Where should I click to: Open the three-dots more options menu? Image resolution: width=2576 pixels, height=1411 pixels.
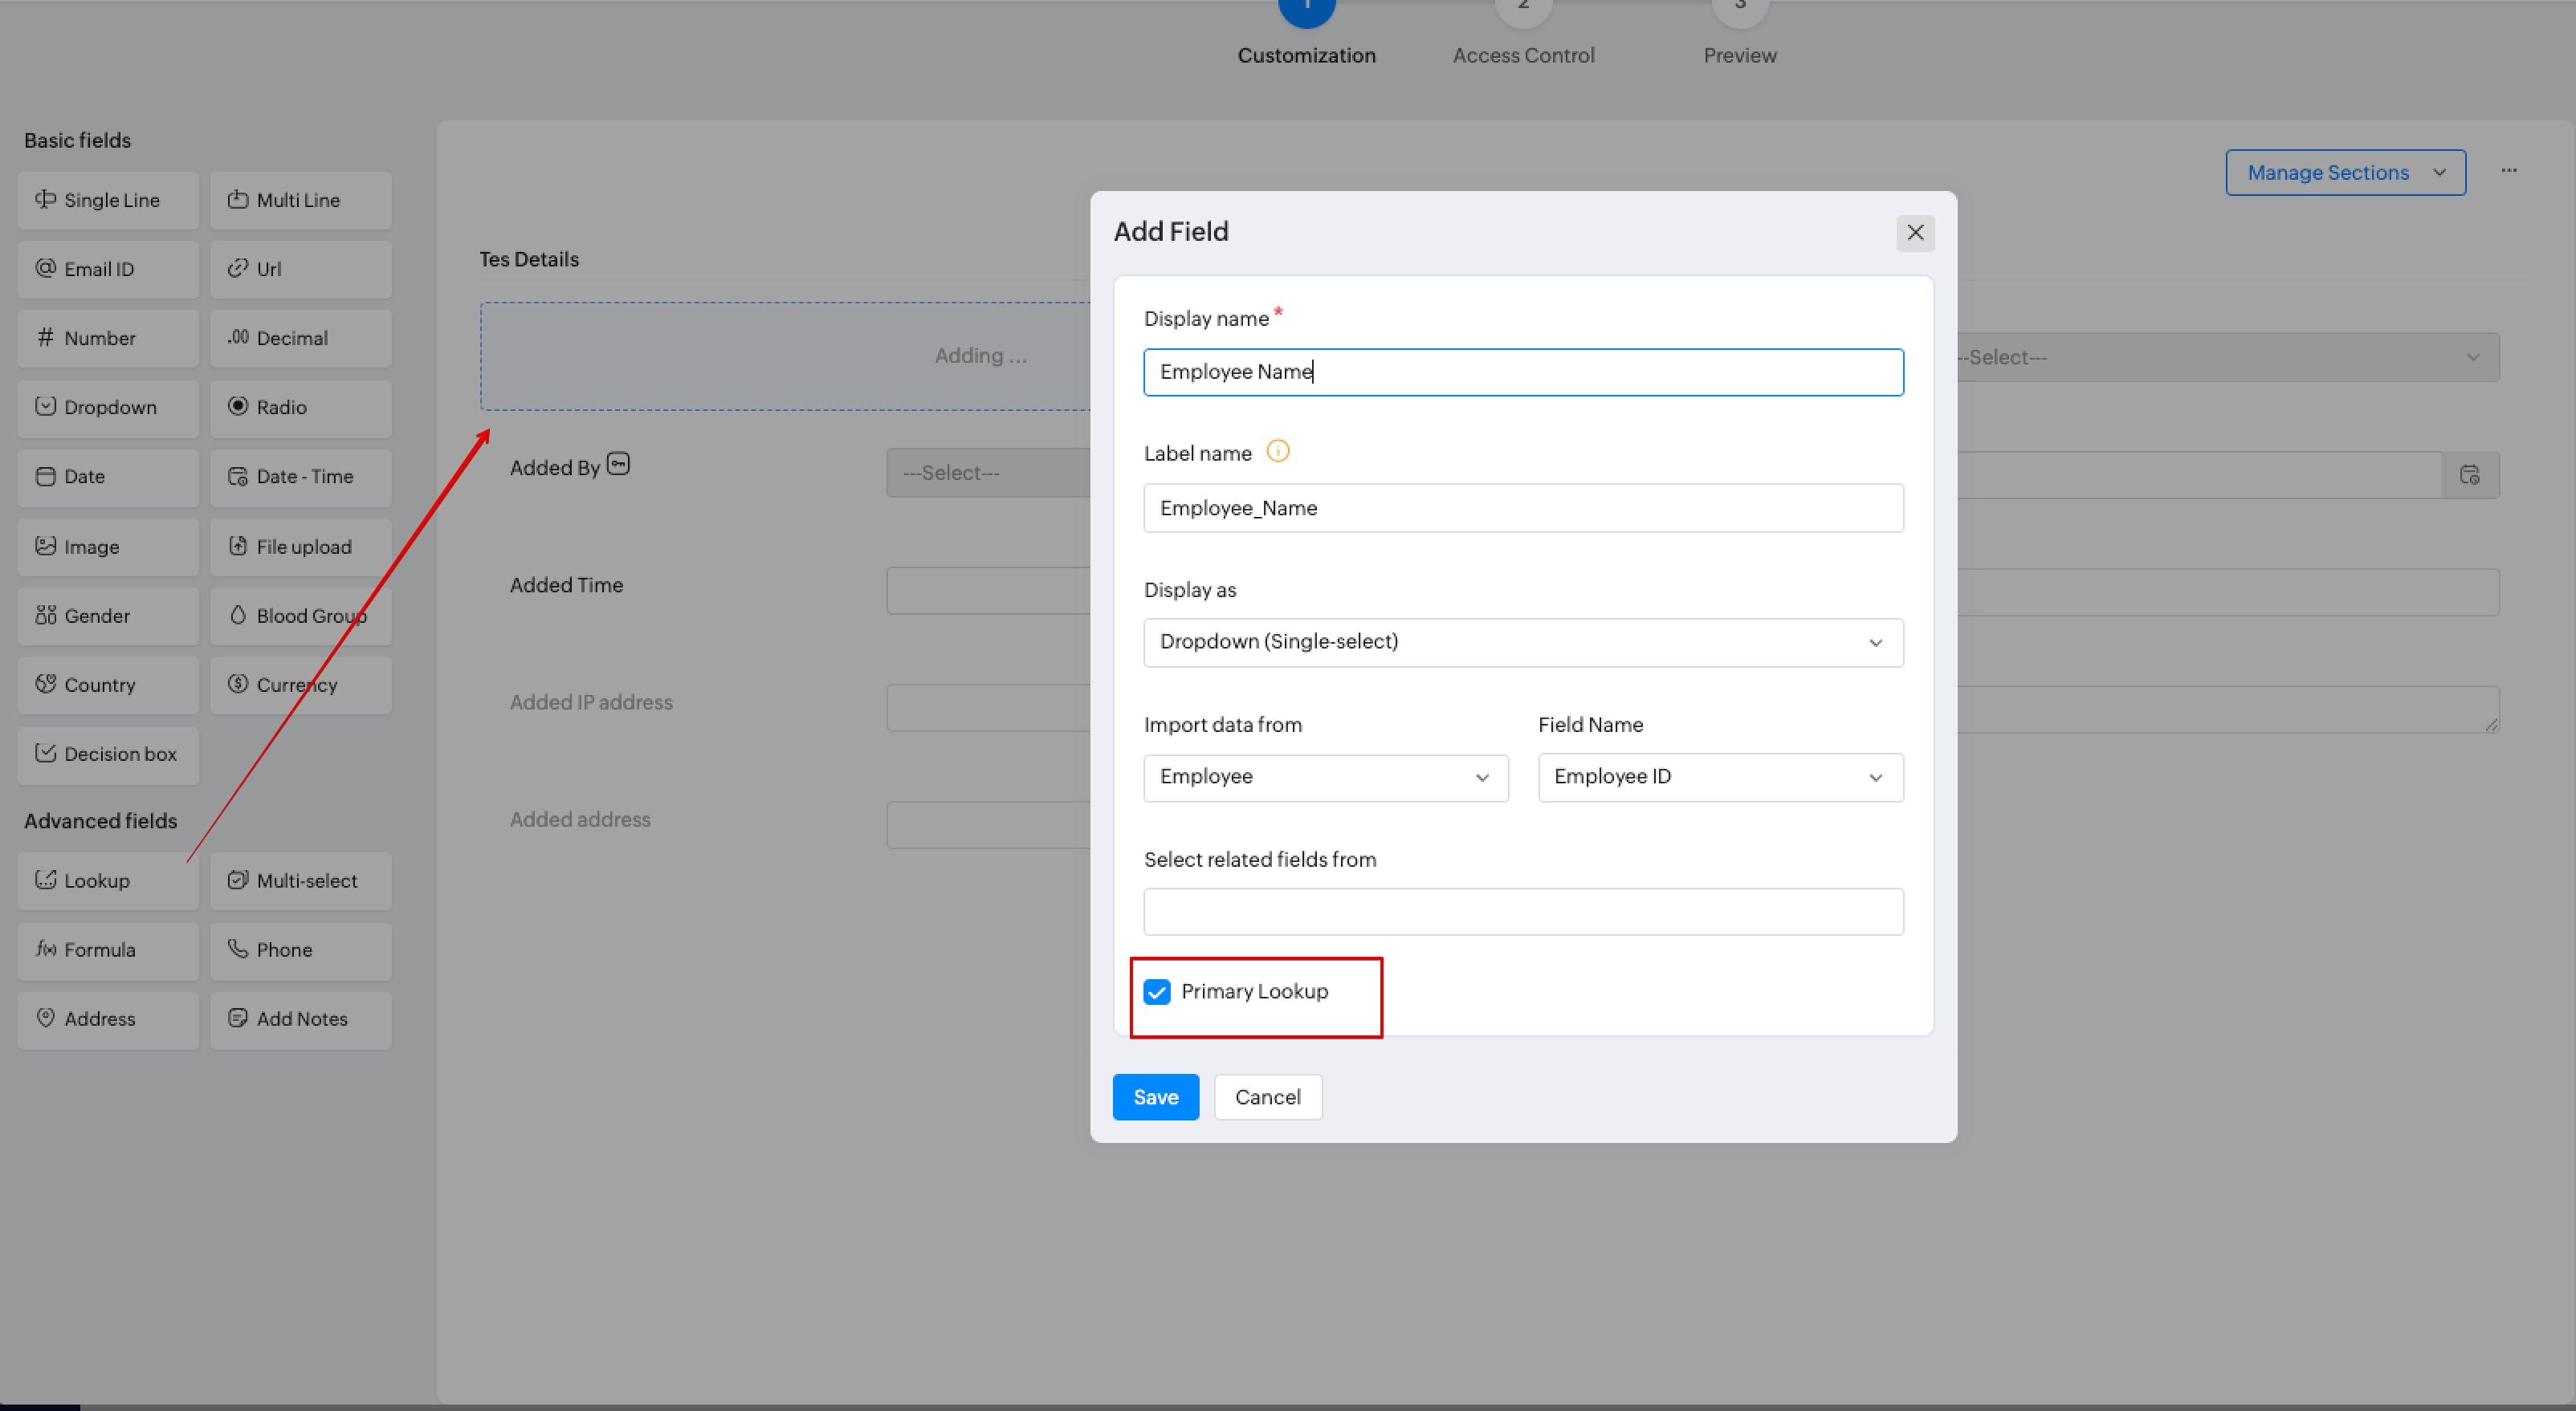coord(2508,171)
